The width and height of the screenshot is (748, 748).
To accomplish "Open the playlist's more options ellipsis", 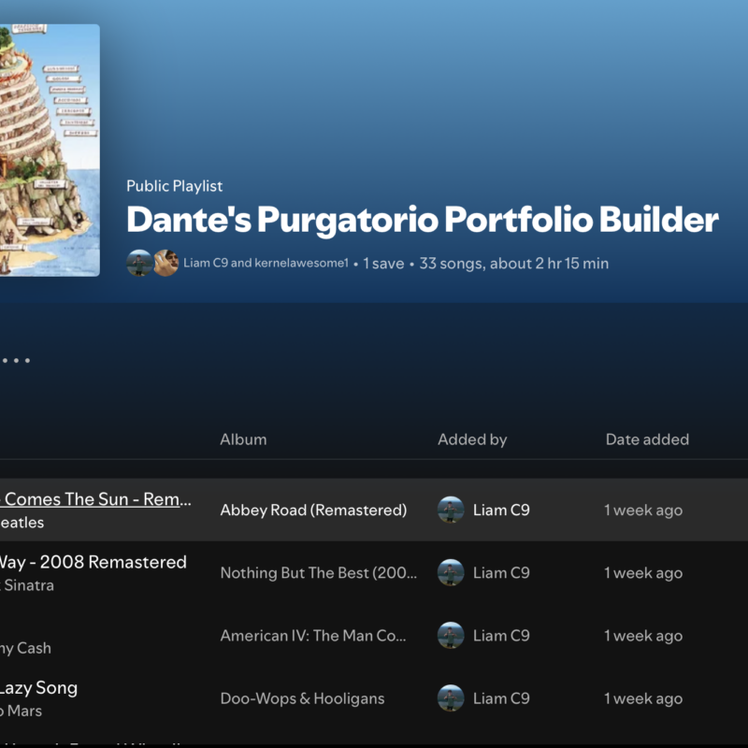I will (x=16, y=360).
